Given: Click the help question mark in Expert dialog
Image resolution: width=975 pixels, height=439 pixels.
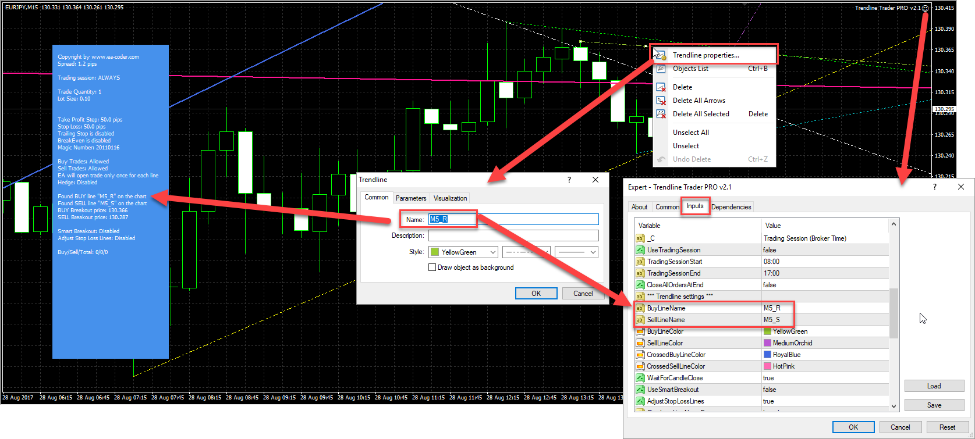Looking at the screenshot, I should 935,187.
